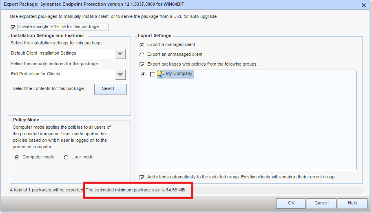Click 'Select the contents for this package' label
Image resolution: width=372 pixels, height=213 pixels.
coord(49,89)
